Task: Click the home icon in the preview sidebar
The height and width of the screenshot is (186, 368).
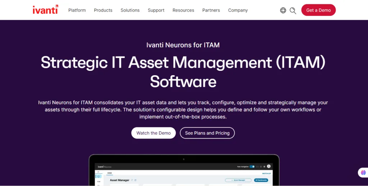Action: pyautogui.click(x=98, y=176)
